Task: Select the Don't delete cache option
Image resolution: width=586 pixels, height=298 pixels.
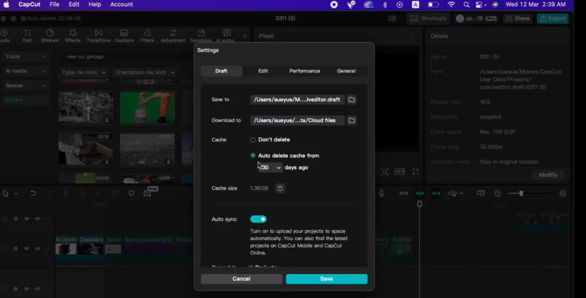Action: coord(253,140)
